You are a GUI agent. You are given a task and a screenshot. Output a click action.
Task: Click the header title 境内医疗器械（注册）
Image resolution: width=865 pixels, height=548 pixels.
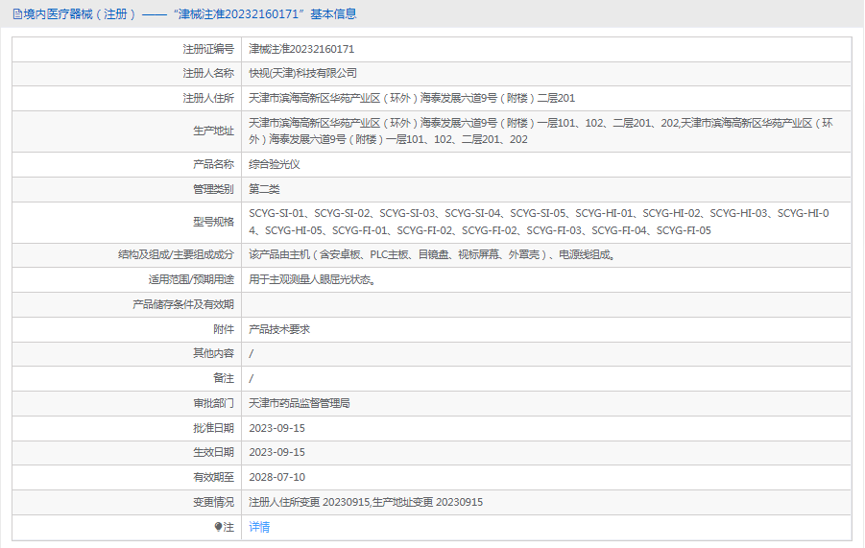(80, 14)
